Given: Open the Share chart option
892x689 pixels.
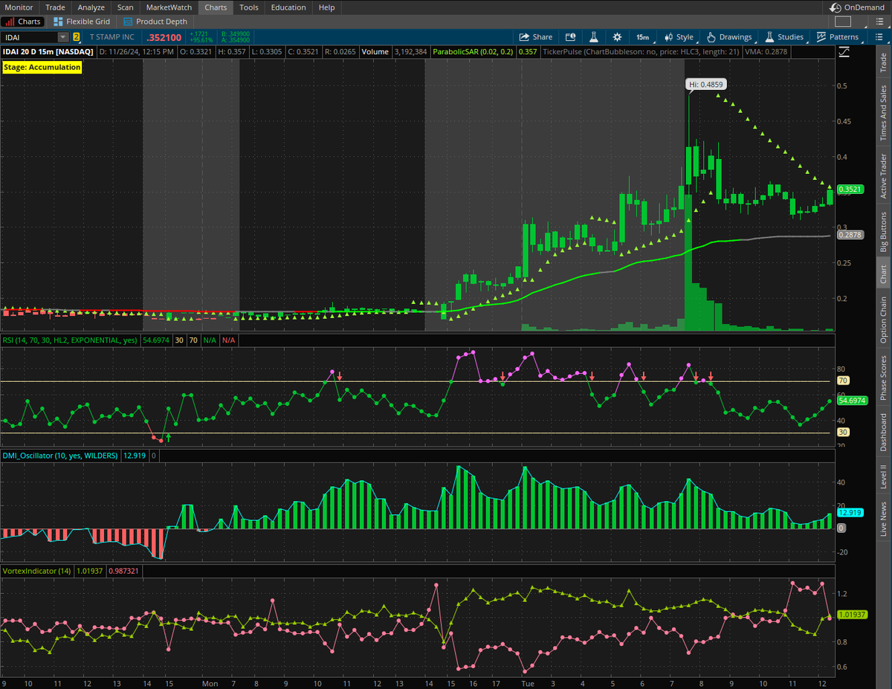Looking at the screenshot, I should pyautogui.click(x=535, y=37).
